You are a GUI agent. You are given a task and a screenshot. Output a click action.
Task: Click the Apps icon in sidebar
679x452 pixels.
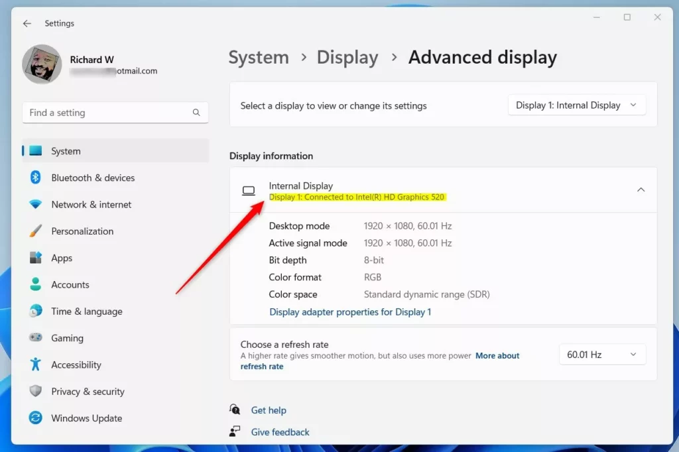tap(36, 258)
